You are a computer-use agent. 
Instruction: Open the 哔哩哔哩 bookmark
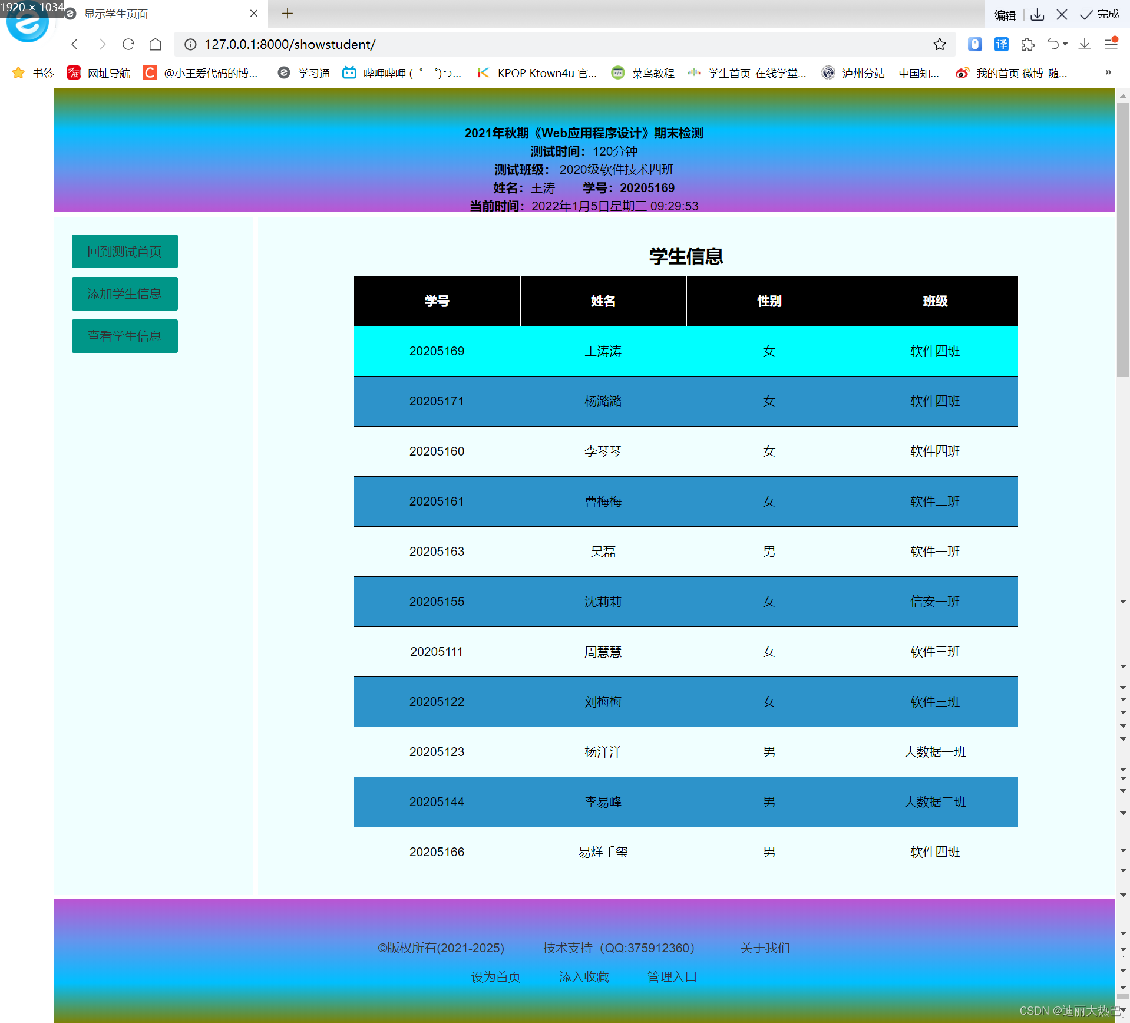[x=402, y=73]
